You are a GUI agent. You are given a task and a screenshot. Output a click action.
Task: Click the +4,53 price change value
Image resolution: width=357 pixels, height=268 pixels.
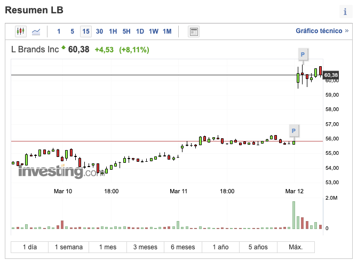104,50
